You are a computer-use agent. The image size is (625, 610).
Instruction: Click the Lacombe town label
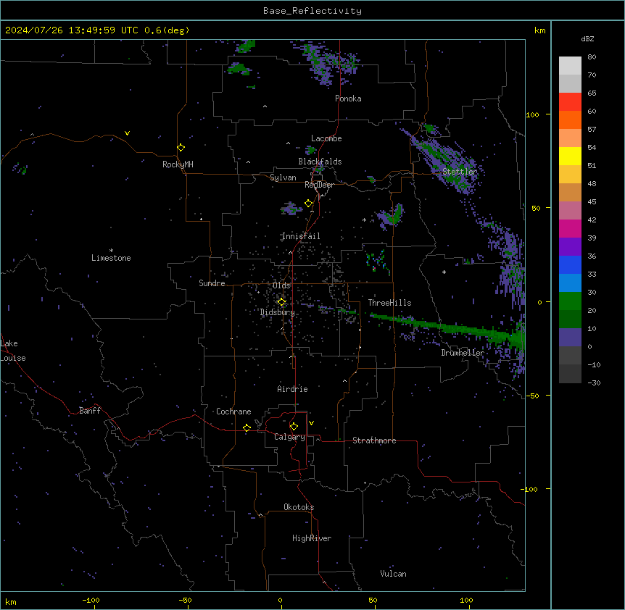pyautogui.click(x=326, y=138)
